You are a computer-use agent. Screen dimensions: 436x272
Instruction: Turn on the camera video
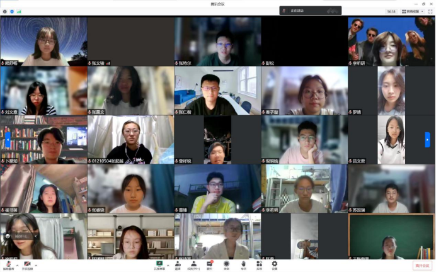(28, 264)
